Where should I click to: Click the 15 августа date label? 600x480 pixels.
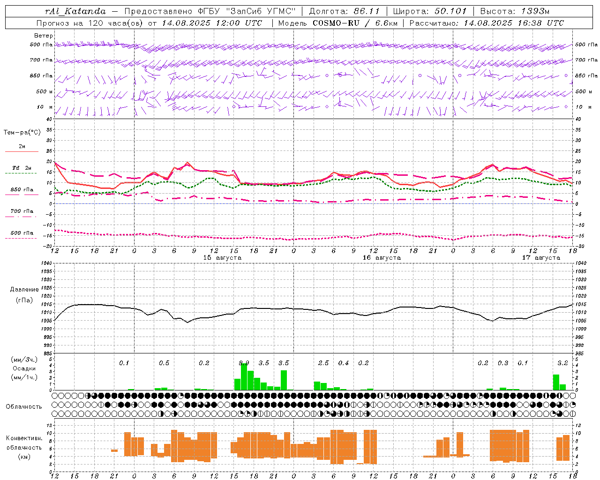click(x=222, y=258)
